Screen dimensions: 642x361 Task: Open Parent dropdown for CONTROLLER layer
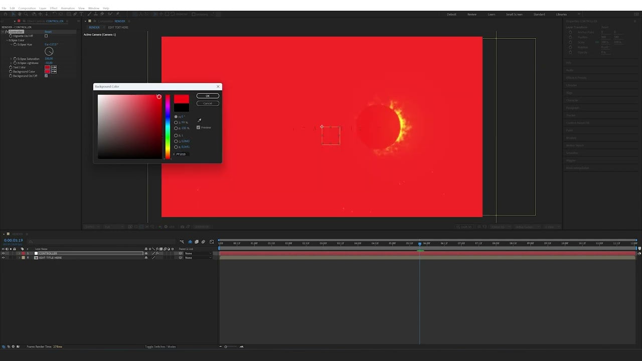tap(199, 253)
